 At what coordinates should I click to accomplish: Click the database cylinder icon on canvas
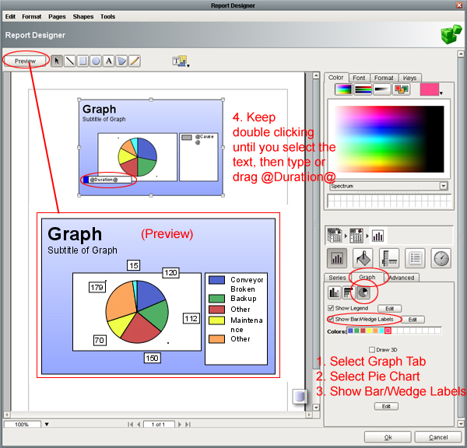(x=300, y=396)
